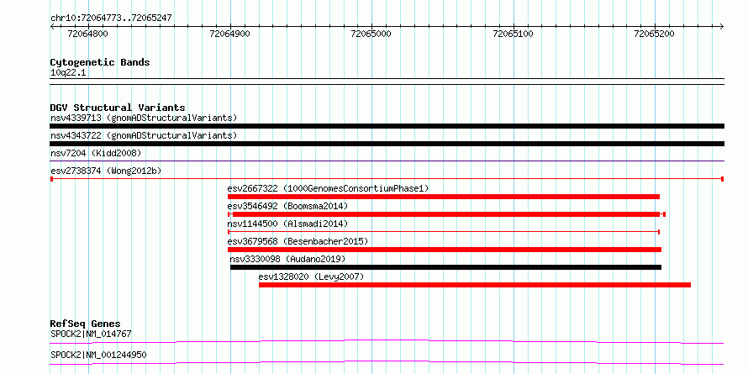Click the DGV Structural Variants heading

118,108
